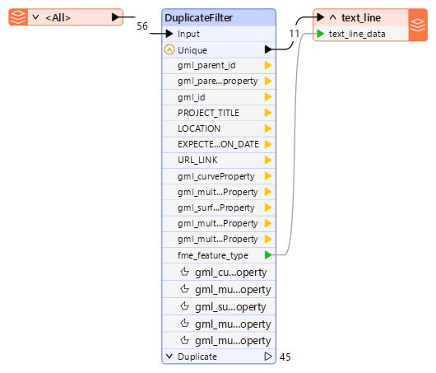436x373 pixels.
Task: Select the gml_curveProperty attribute name
Action: click(216, 176)
